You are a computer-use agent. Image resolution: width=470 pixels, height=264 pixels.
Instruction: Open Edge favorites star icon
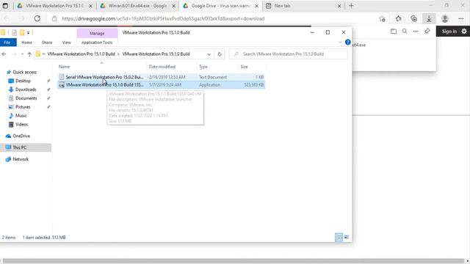click(x=398, y=18)
